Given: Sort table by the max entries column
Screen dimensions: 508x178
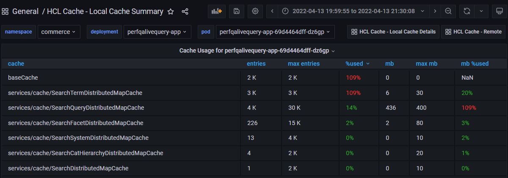Looking at the screenshot, I should tap(304, 64).
